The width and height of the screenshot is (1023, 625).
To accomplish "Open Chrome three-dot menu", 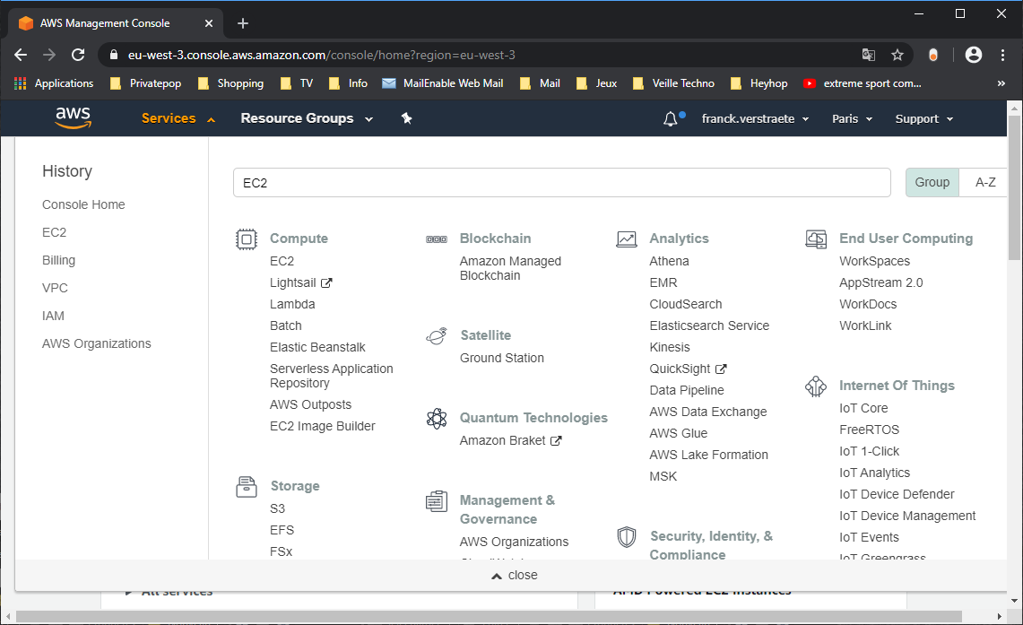I will pyautogui.click(x=1002, y=55).
